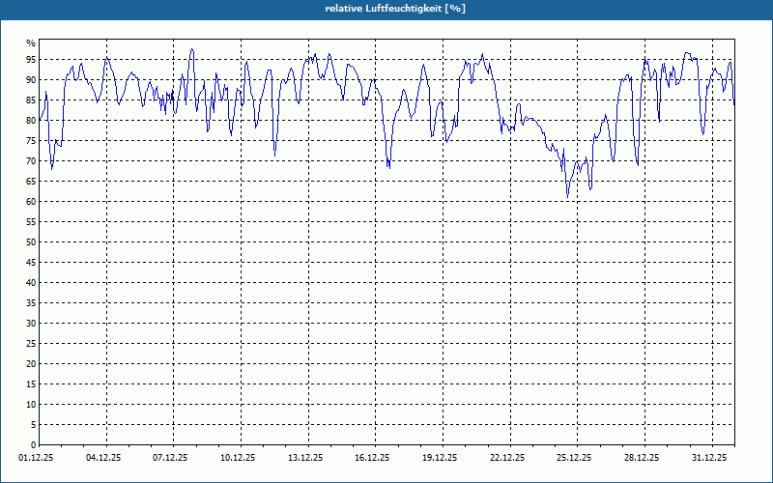Viewport: 773px width, 483px height.
Task: Click the date label 04.12.25
Action: [x=103, y=458]
